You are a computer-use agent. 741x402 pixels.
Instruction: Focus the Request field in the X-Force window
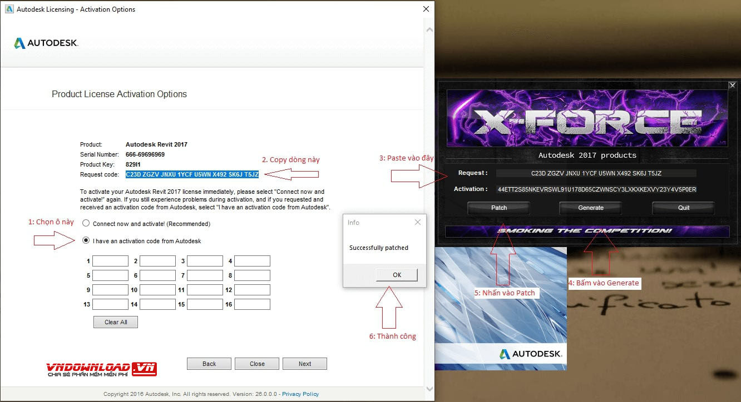[596, 173]
